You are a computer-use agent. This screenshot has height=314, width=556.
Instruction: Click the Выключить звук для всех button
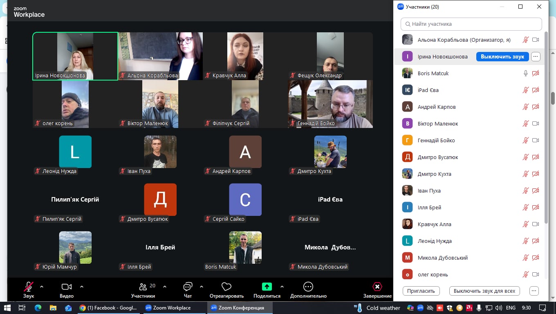(x=484, y=291)
